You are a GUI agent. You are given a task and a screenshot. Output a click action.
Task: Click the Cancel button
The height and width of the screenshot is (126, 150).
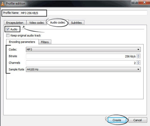click(x=137, y=120)
